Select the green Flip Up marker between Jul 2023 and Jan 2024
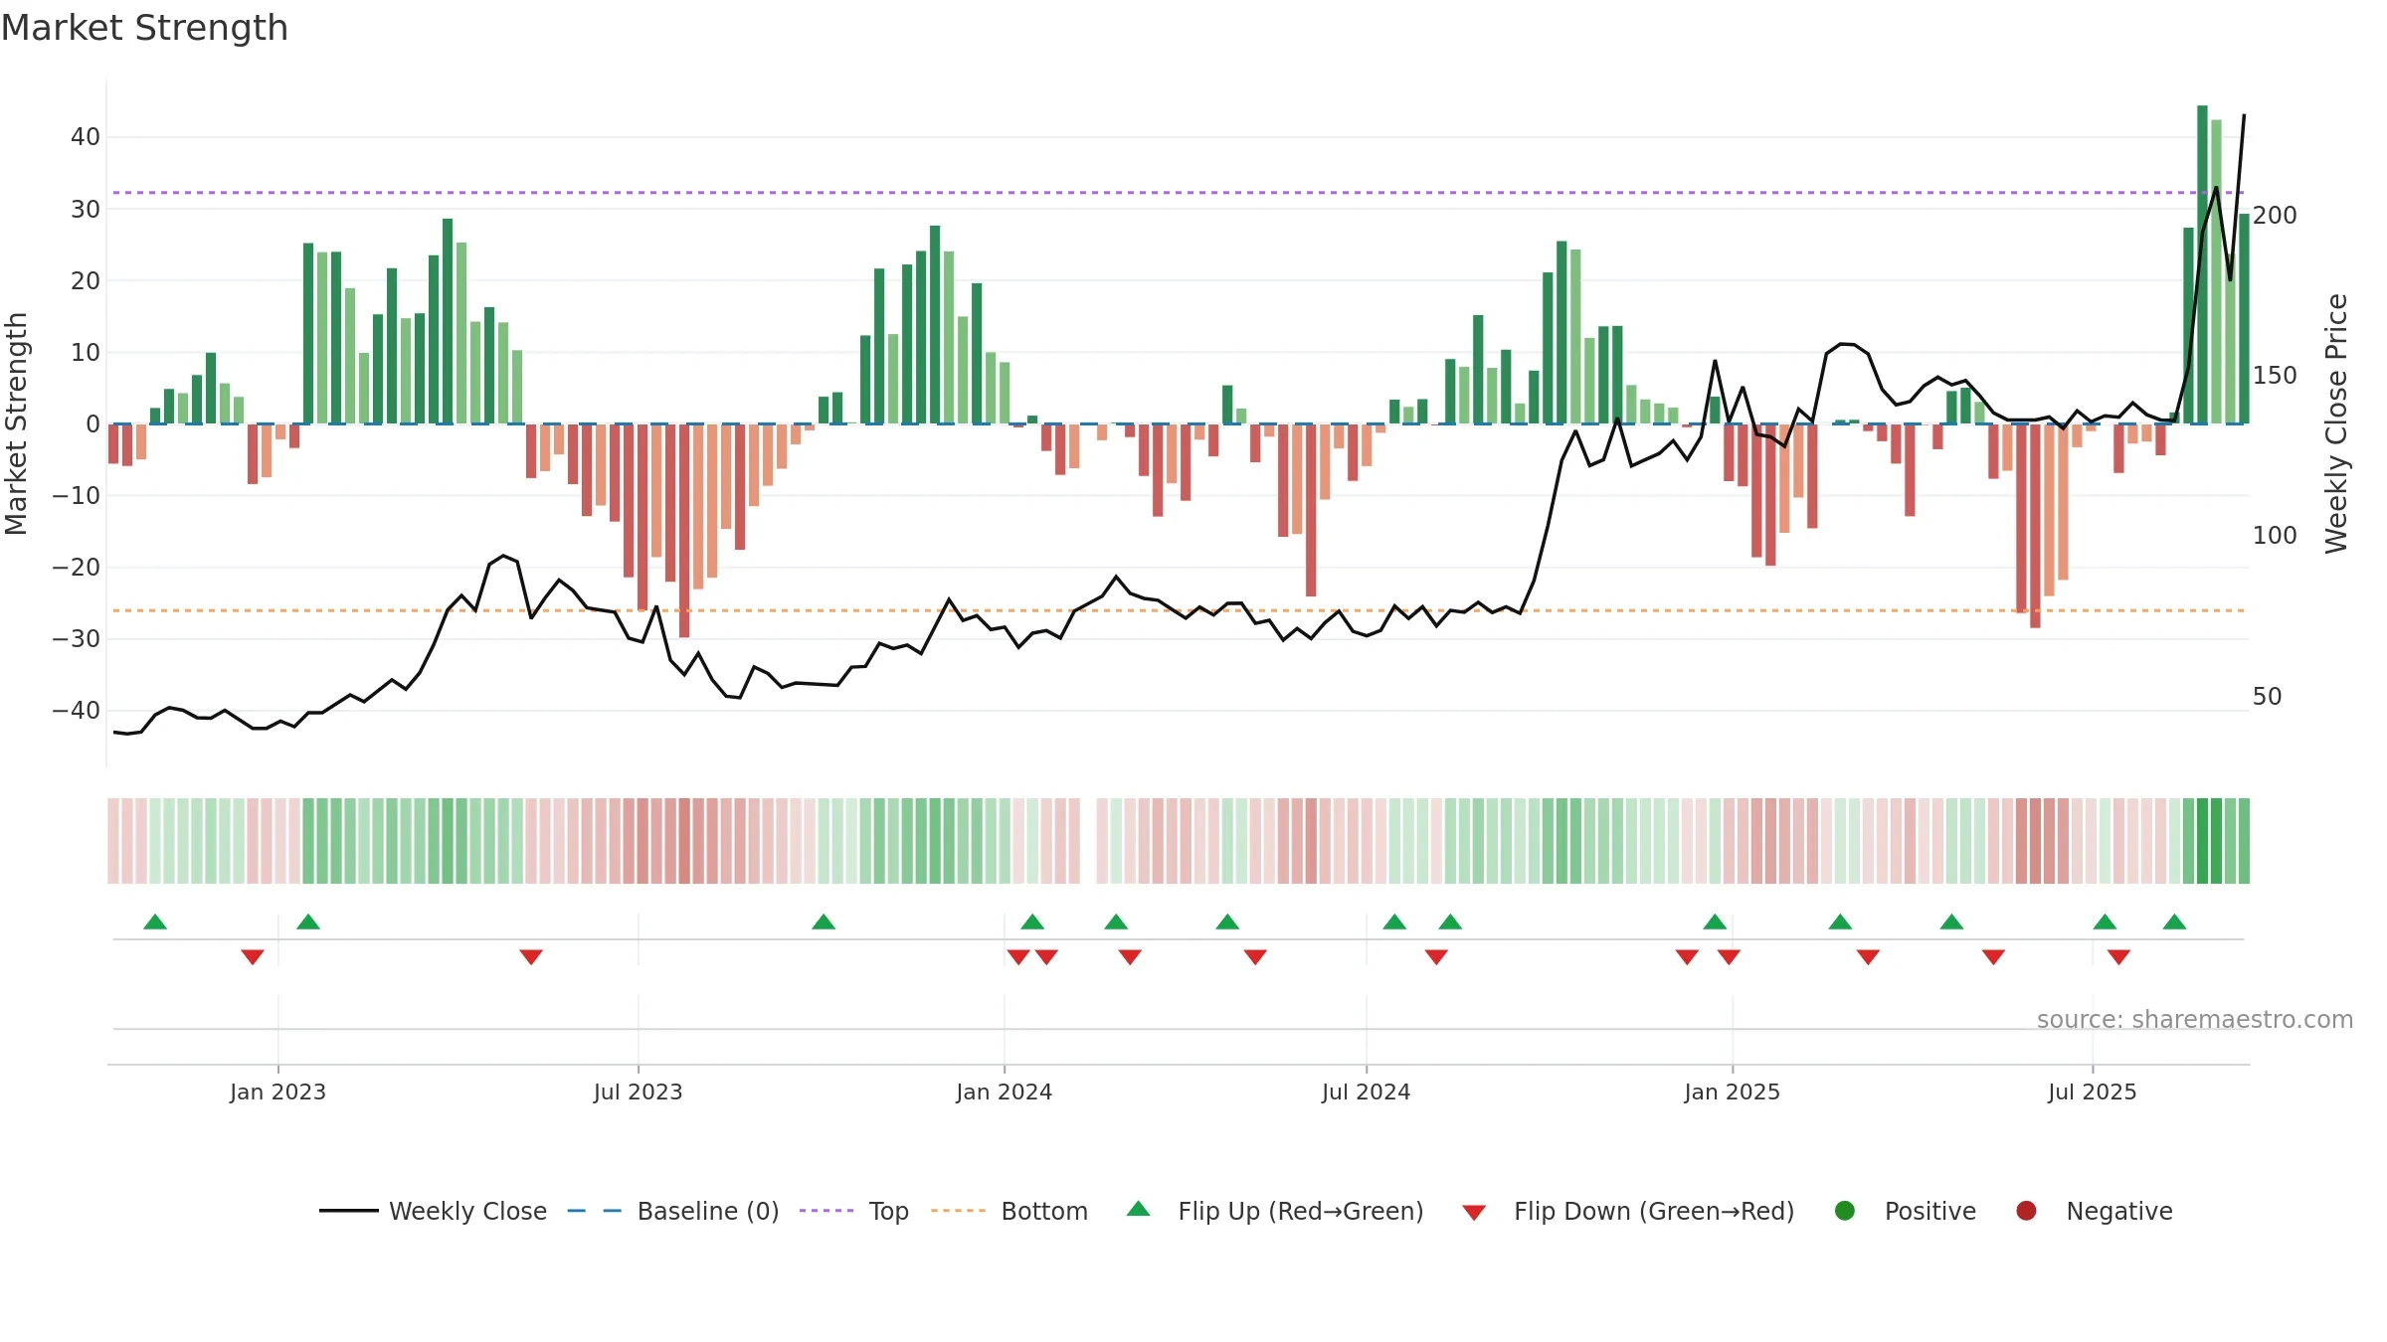Viewport: 2387px width, 1342px height. click(x=824, y=922)
